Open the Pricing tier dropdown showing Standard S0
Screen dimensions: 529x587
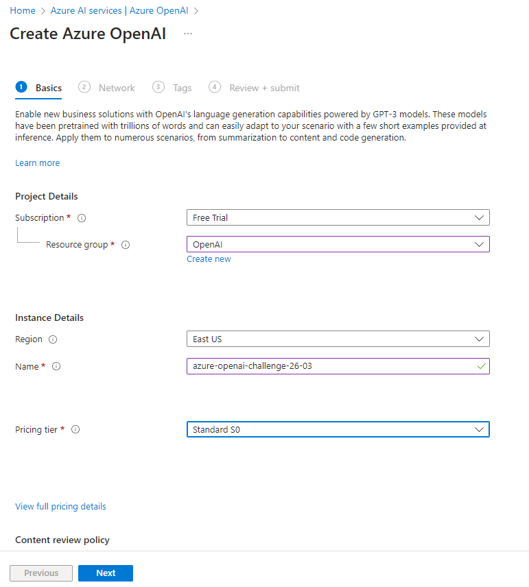pyautogui.click(x=338, y=429)
